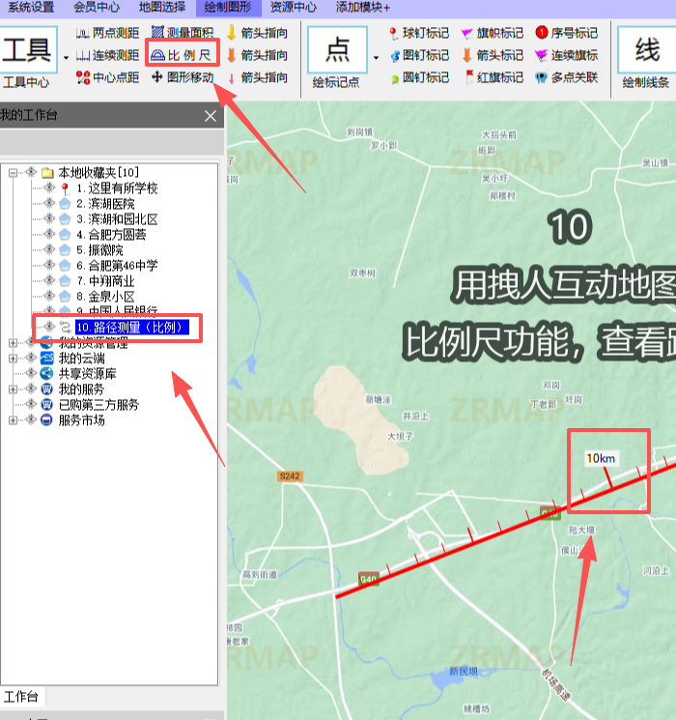Open the 资源中心 menu tab
The height and width of the screenshot is (720, 676).
coord(293,7)
